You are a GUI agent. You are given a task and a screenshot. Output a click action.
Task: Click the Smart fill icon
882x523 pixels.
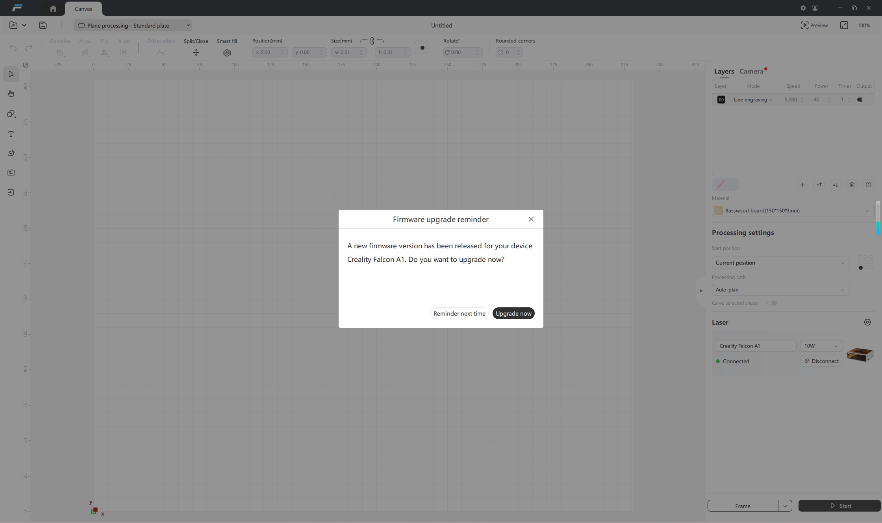(x=227, y=52)
